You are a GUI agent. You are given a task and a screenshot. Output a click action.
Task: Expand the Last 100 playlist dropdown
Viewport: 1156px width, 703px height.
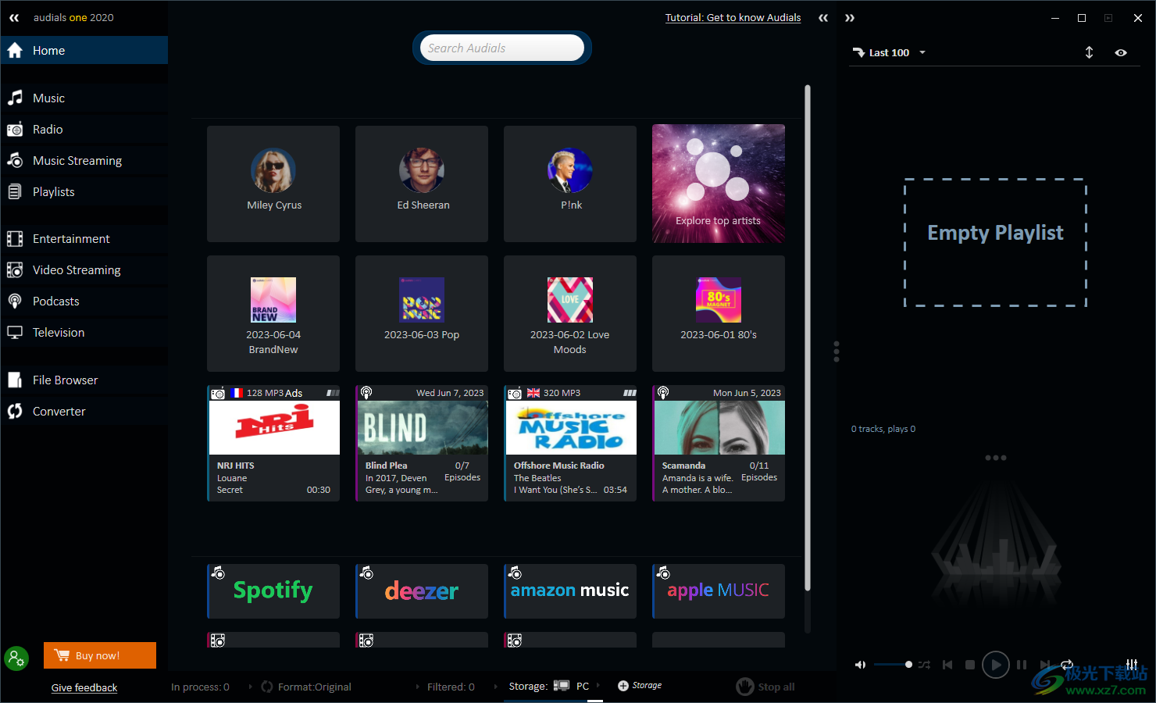pyautogui.click(x=922, y=52)
